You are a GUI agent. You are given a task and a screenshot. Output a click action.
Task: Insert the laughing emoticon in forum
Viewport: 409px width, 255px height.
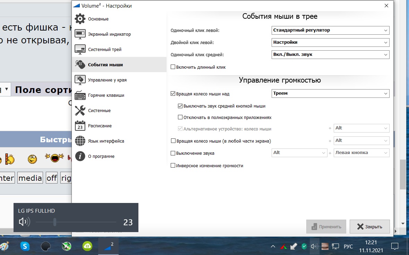point(54,158)
